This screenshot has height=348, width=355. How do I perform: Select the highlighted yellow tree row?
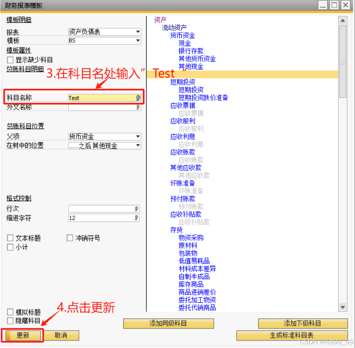point(242,74)
